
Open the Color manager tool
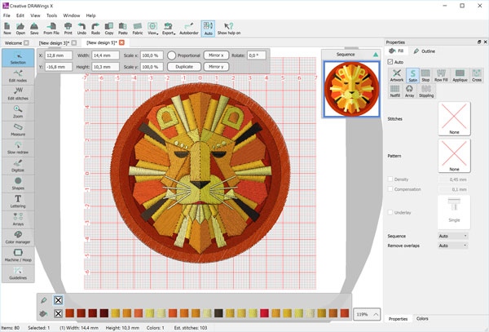tap(17, 240)
